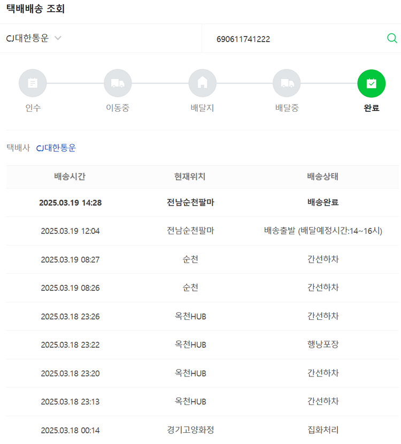Click the 배달지 house step icon
The height and width of the screenshot is (444, 401).
point(202,83)
